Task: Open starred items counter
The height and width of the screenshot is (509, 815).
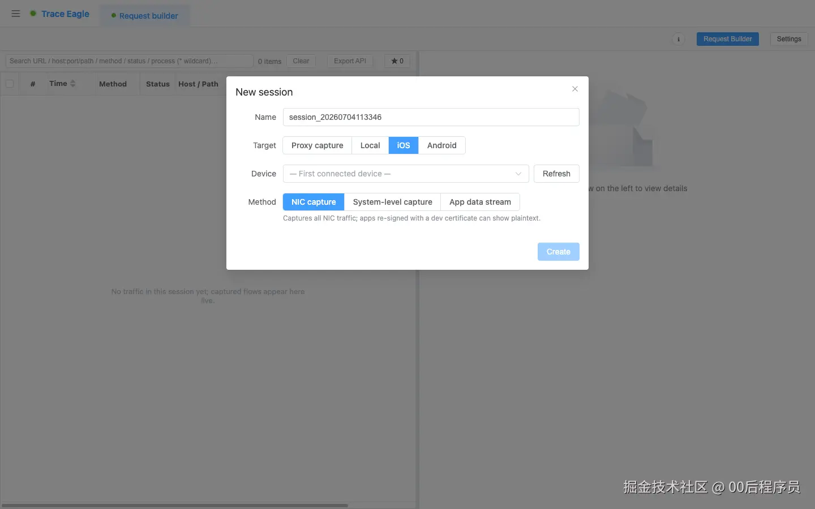Action: [397, 61]
